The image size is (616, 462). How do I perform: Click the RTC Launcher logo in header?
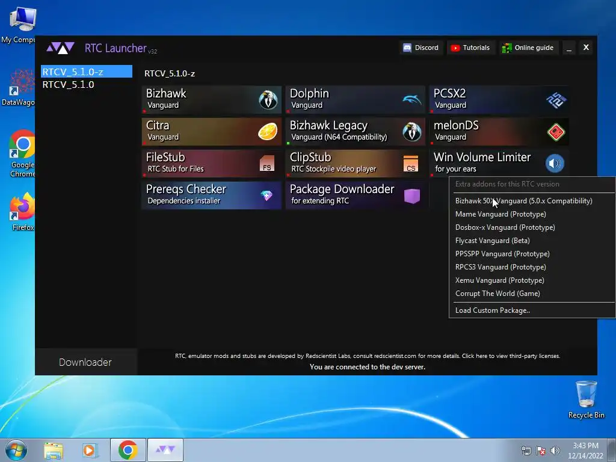click(60, 48)
